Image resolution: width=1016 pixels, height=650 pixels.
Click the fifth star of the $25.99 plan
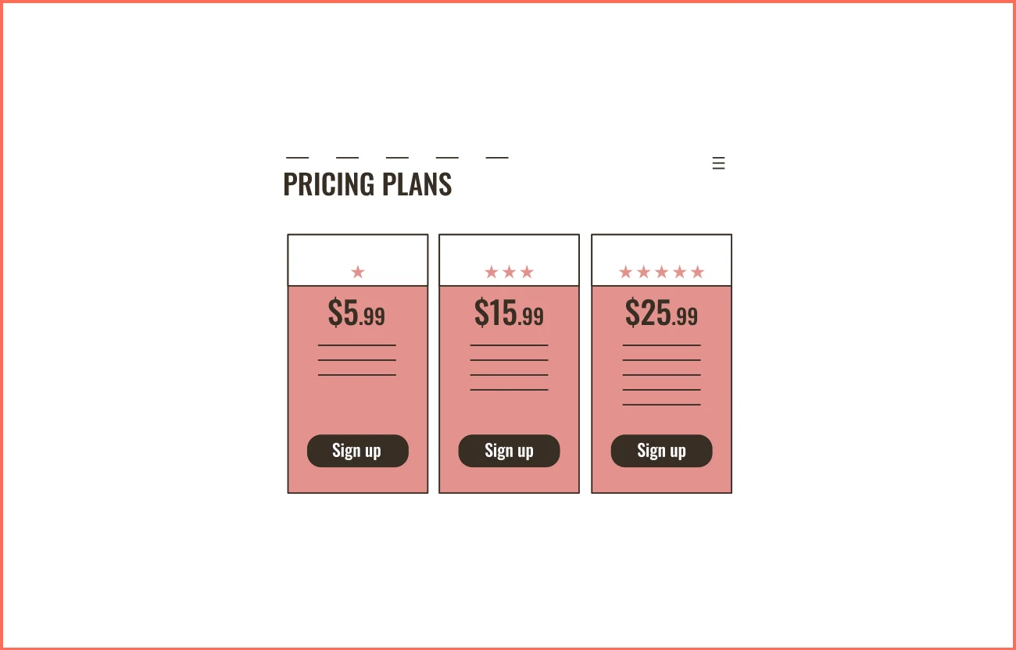(x=697, y=271)
